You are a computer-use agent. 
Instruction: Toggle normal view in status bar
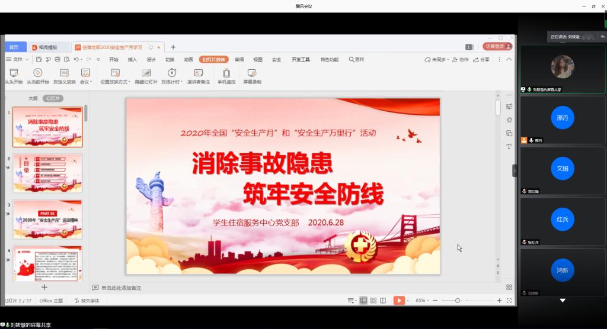pos(363,301)
